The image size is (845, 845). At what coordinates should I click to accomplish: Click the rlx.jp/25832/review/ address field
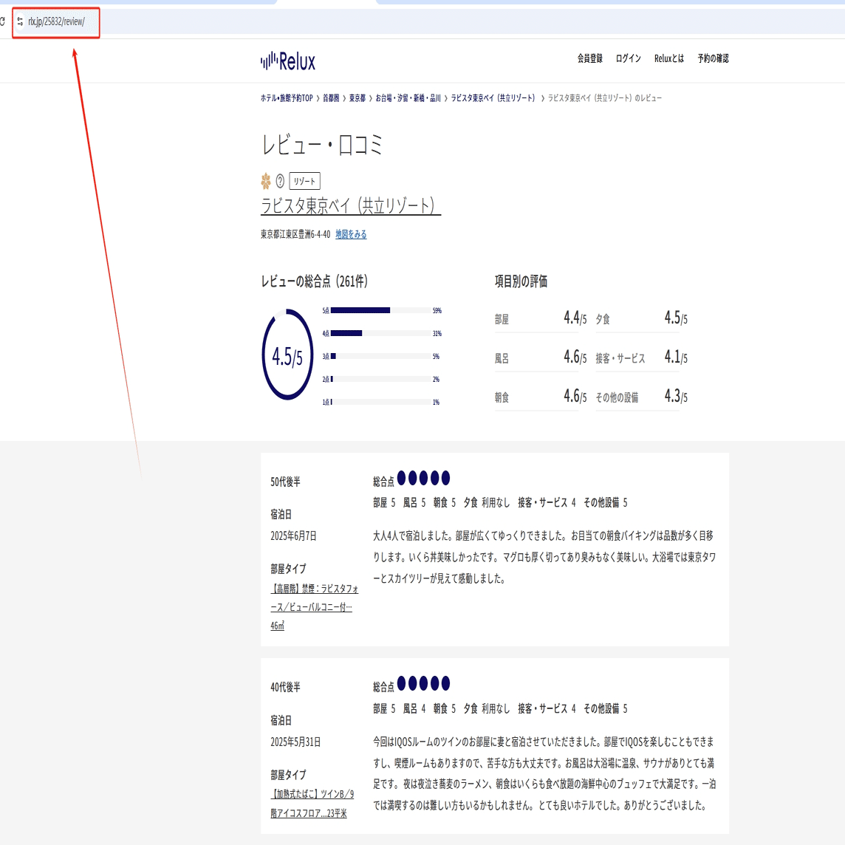tap(56, 21)
